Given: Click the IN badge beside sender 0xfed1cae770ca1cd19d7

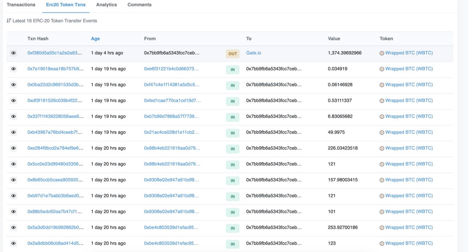Looking at the screenshot, I should tap(232, 101).
